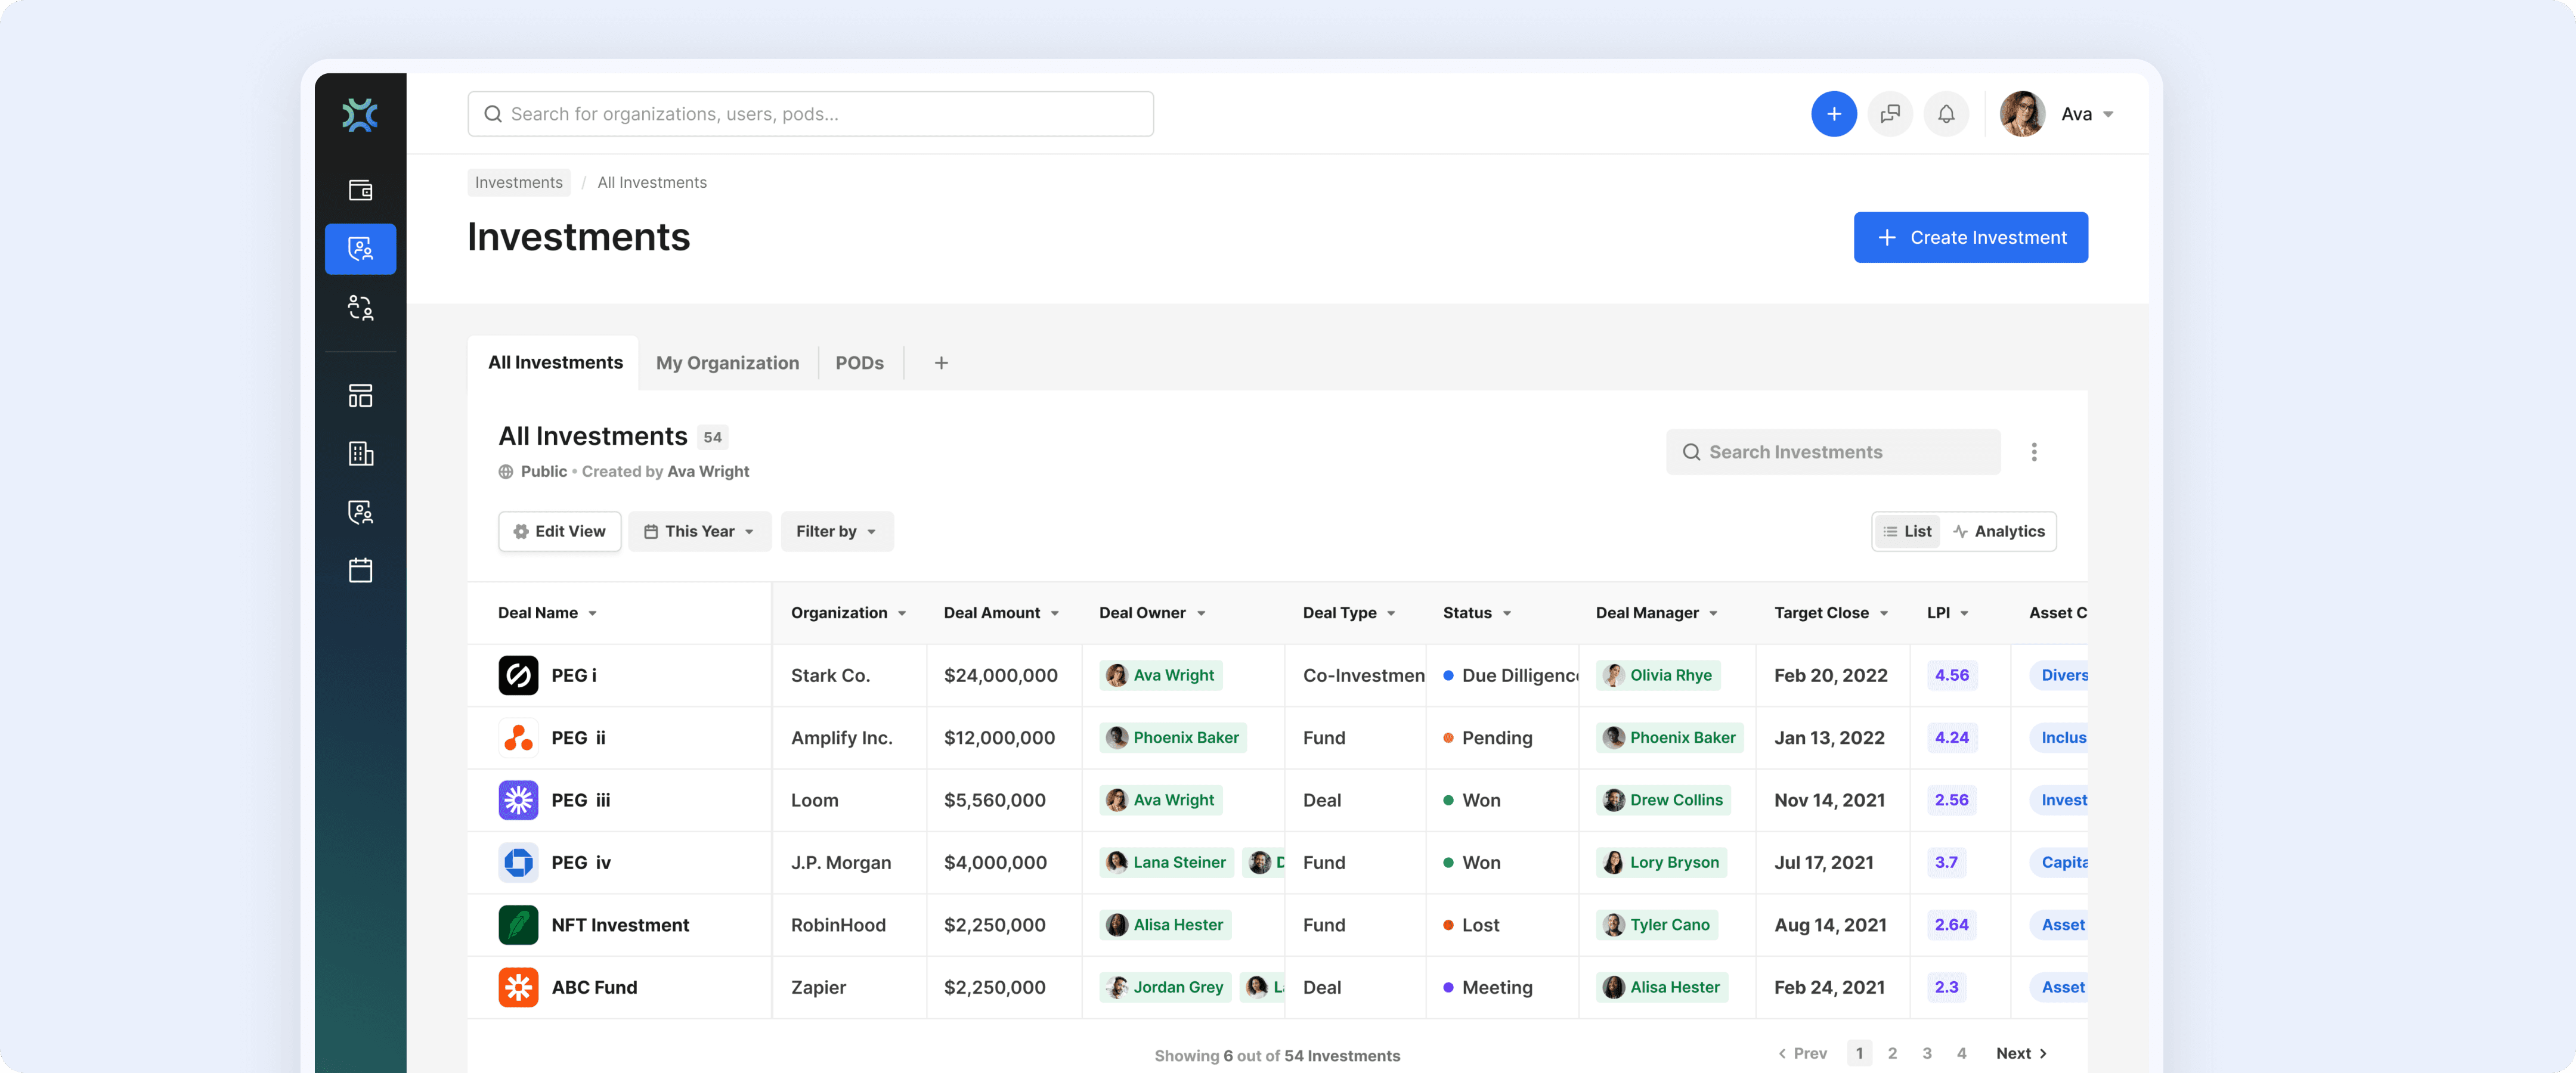Go to Next page of investments

coord(2020,1053)
